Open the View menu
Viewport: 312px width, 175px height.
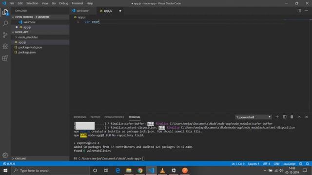coord(45,3)
